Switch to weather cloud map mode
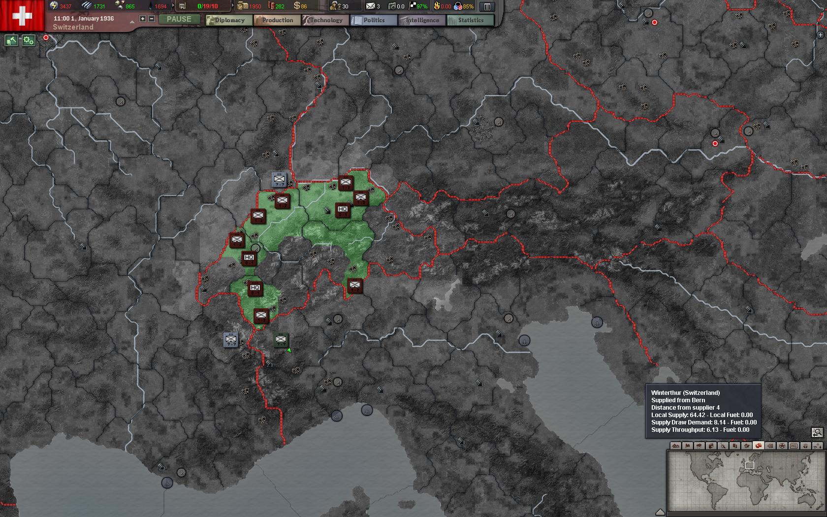The width and height of the screenshot is (827, 517). (700, 446)
